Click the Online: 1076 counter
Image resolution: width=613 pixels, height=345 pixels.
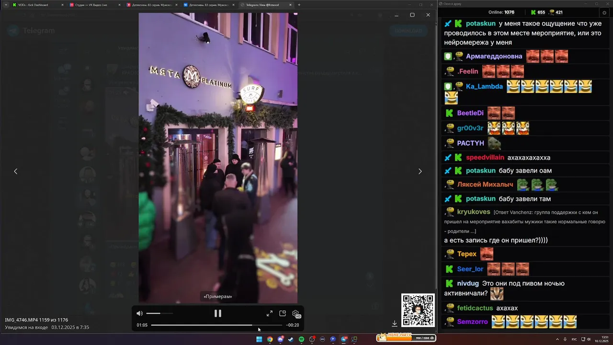(x=501, y=12)
